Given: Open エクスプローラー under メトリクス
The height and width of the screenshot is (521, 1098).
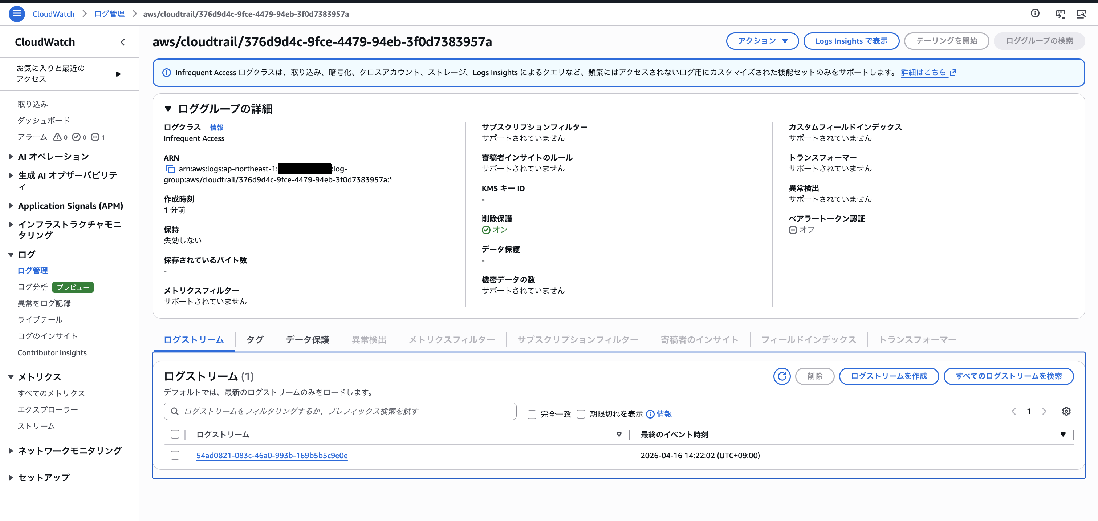Looking at the screenshot, I should pyautogui.click(x=48, y=410).
